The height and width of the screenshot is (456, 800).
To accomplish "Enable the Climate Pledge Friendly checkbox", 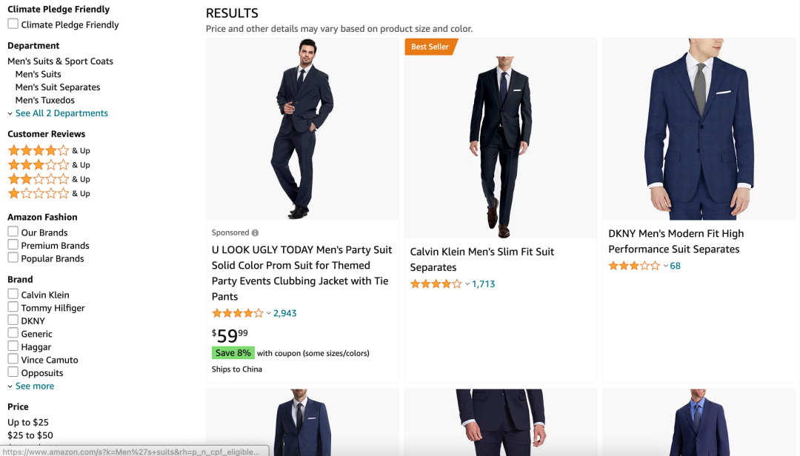I will click(x=13, y=24).
